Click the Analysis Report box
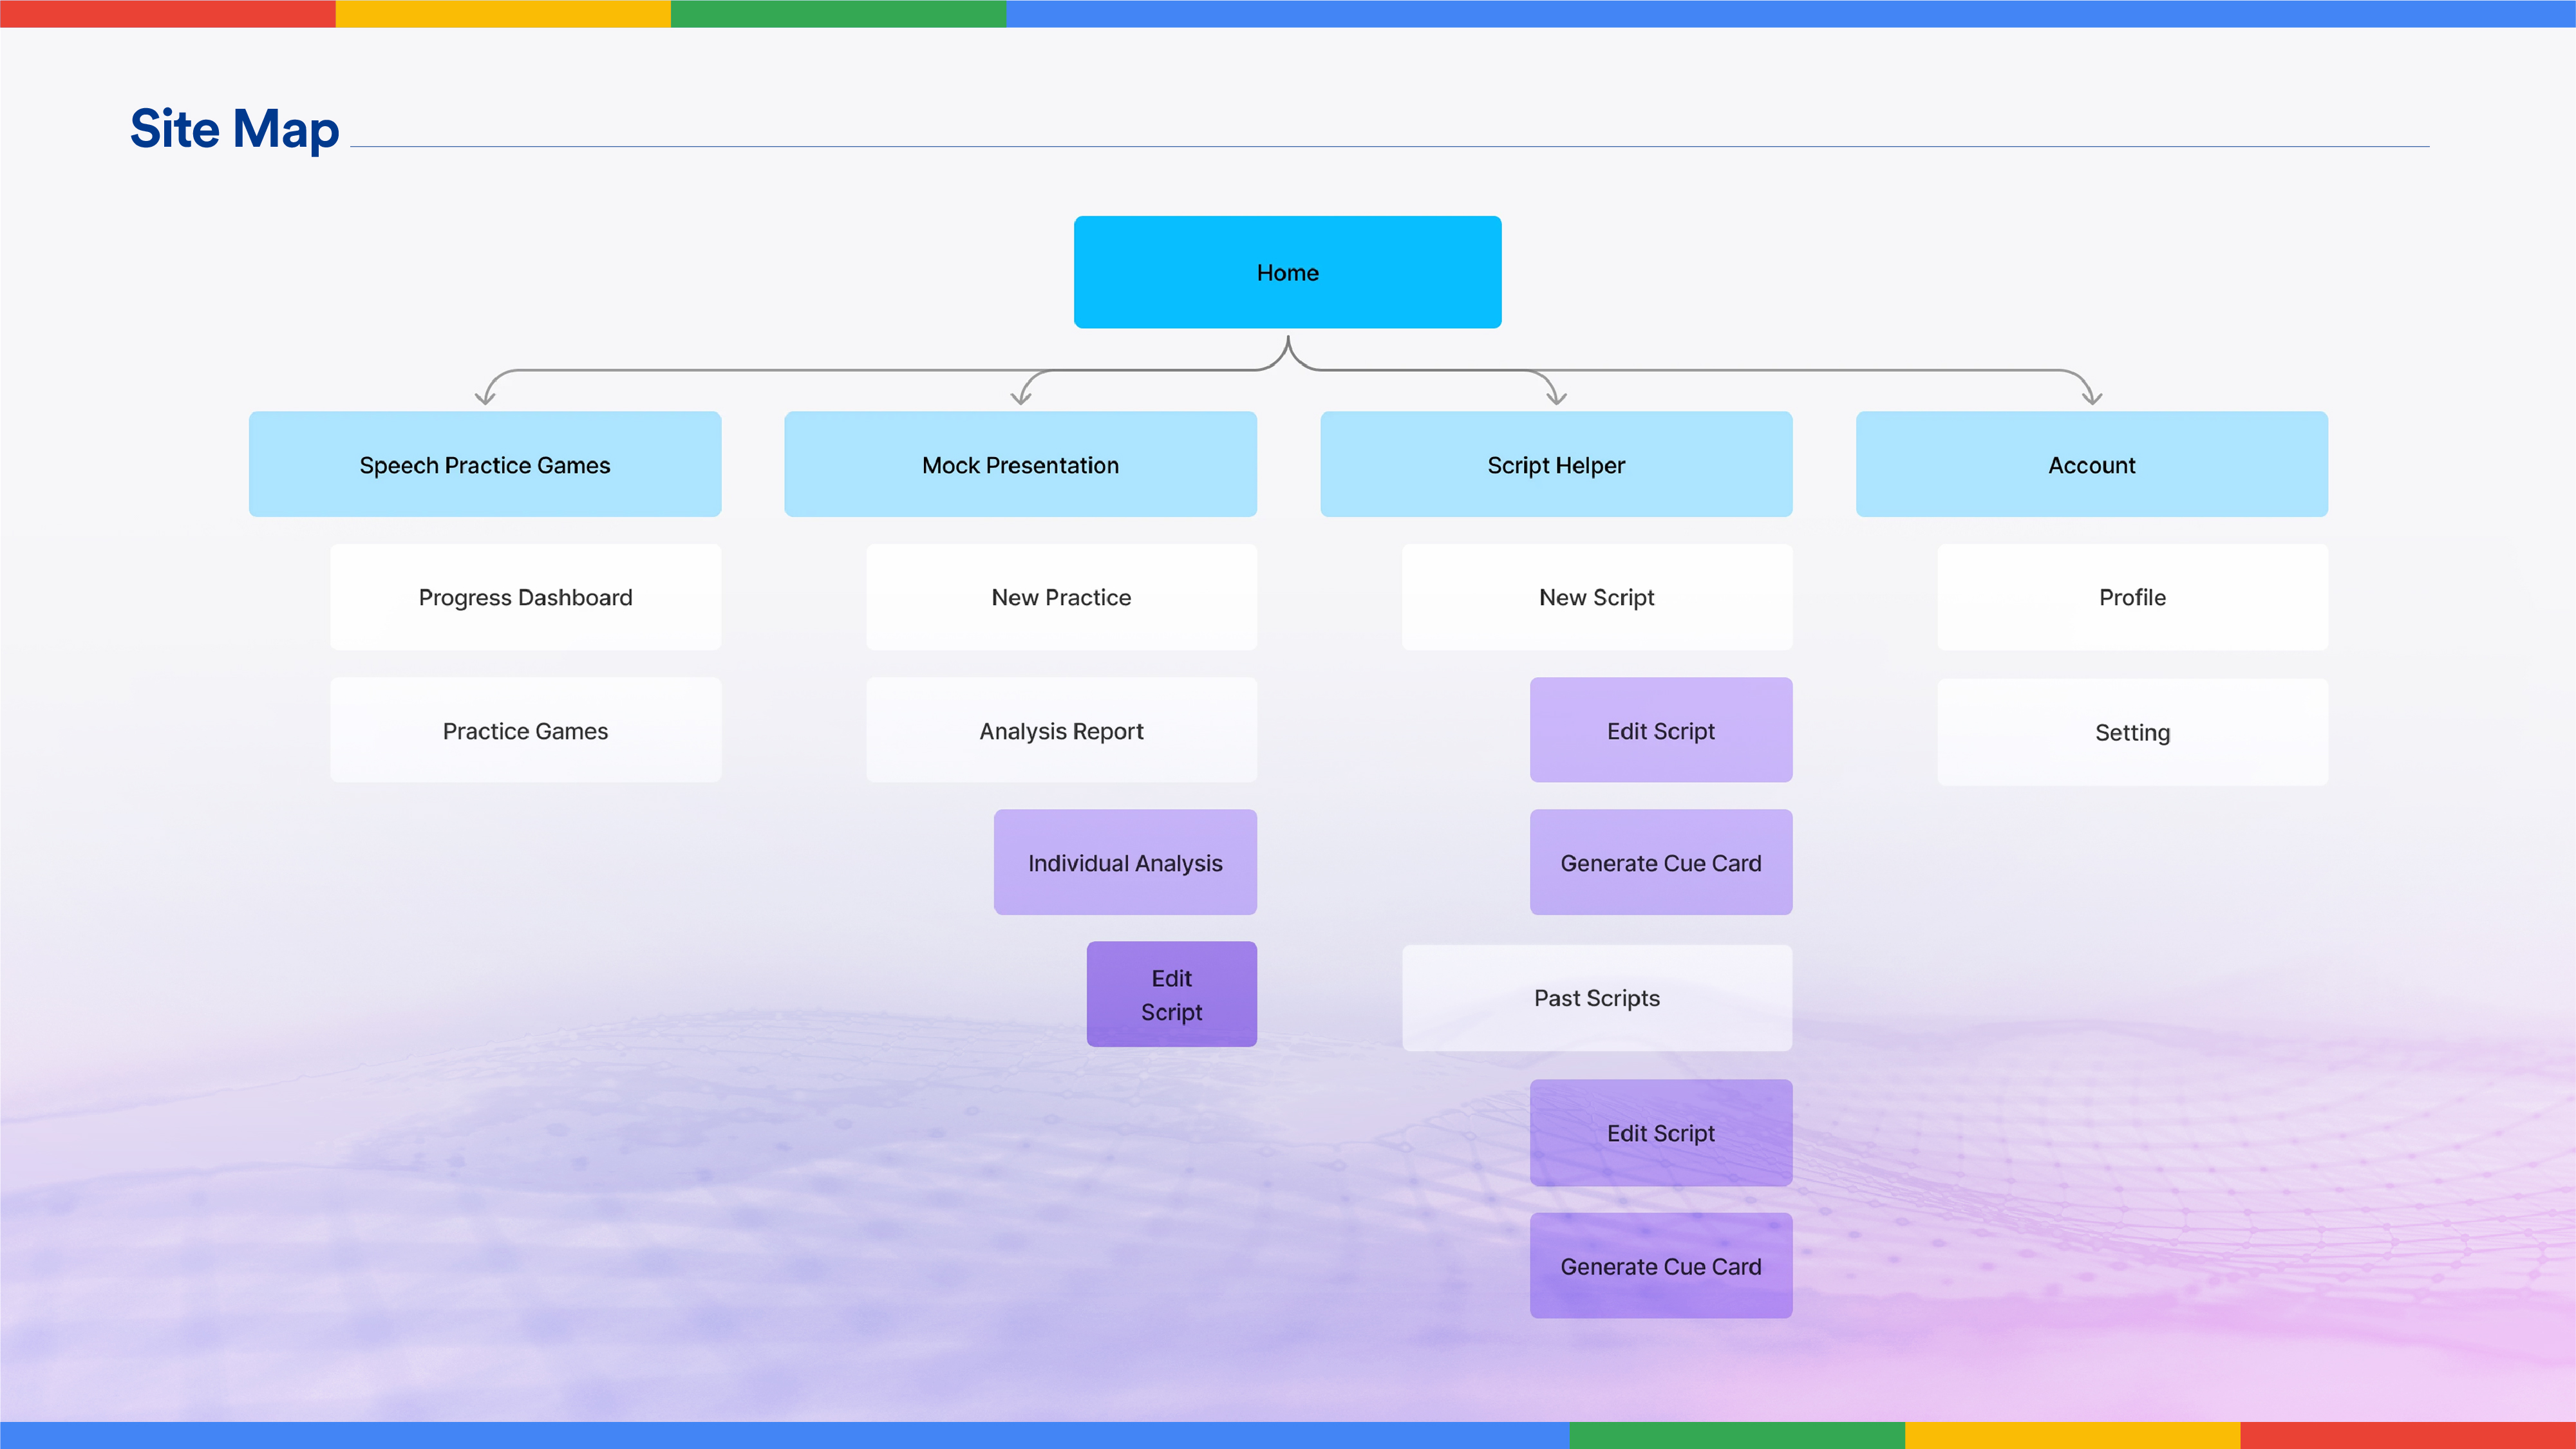 click(x=1061, y=731)
